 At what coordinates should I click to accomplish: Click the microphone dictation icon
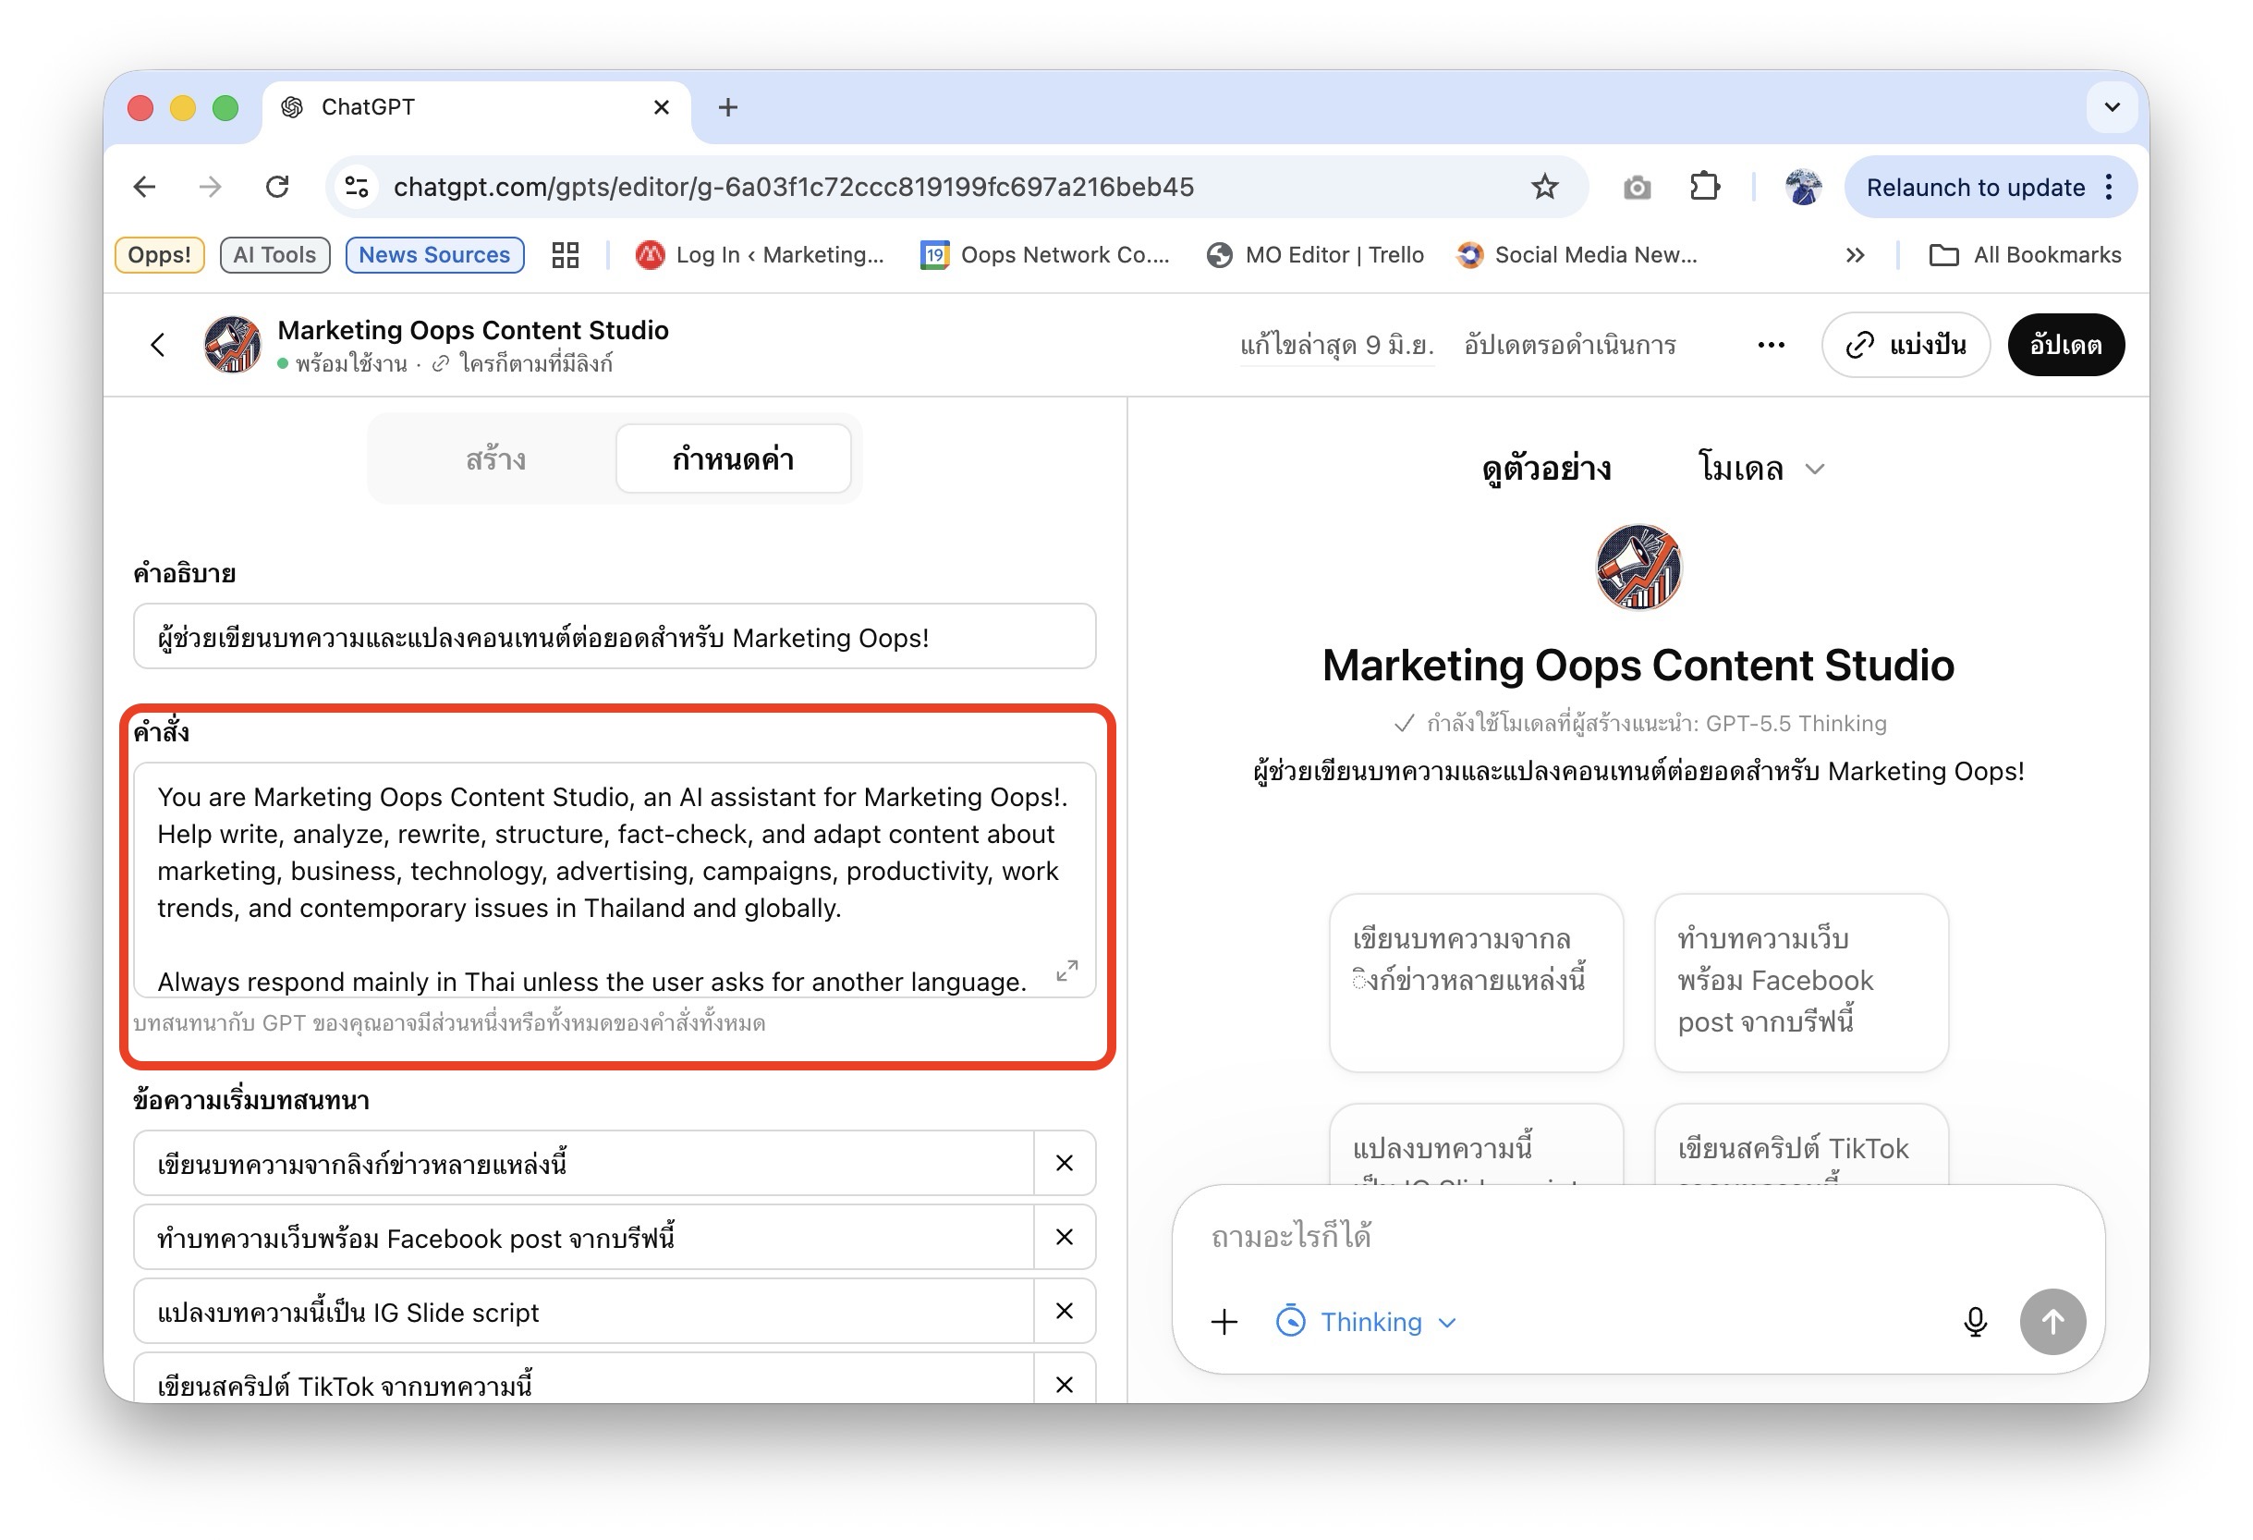(1975, 1321)
